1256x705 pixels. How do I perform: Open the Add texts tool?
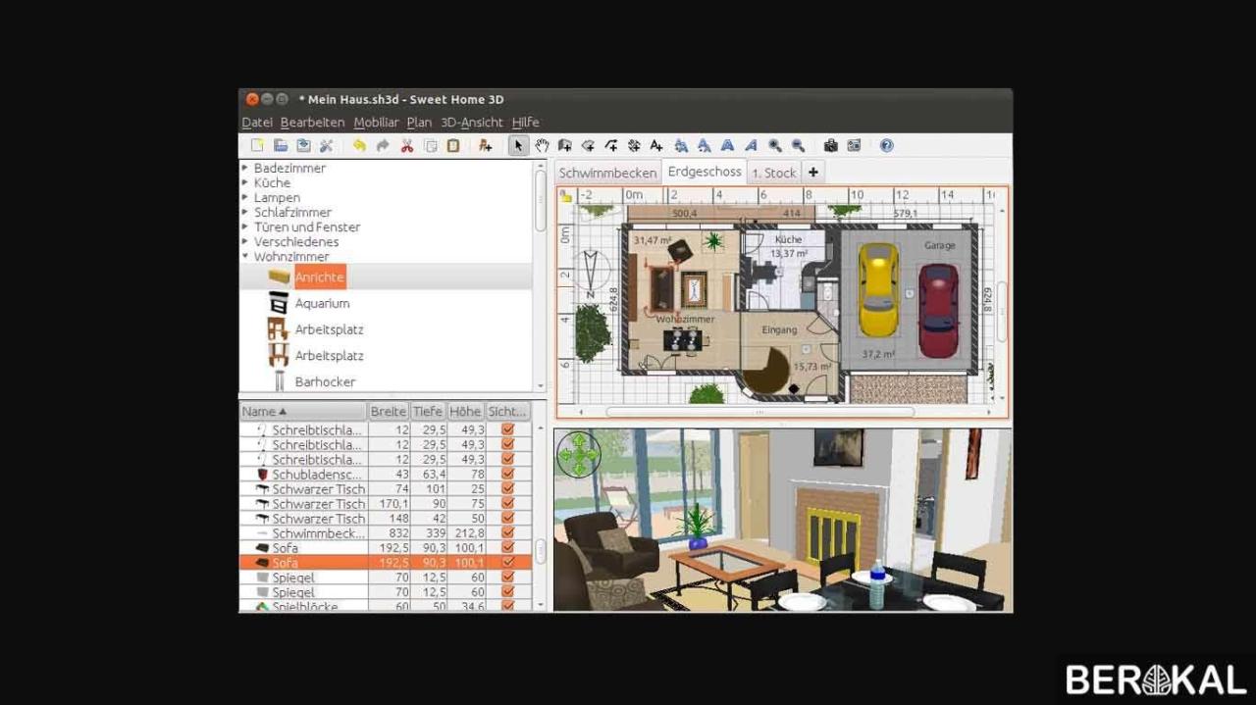[655, 145]
